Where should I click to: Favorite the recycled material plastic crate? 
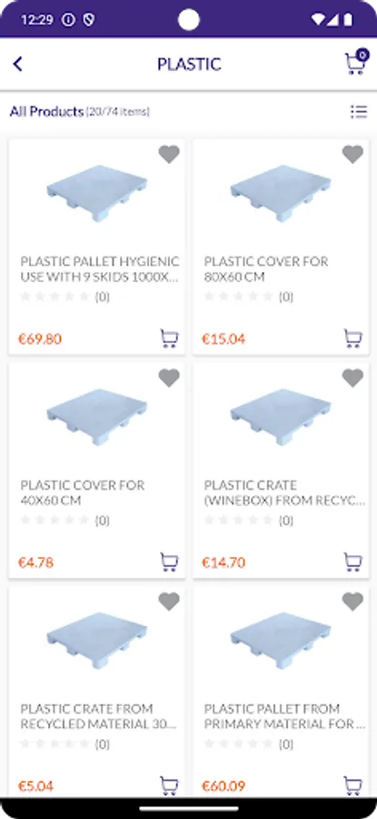click(169, 602)
